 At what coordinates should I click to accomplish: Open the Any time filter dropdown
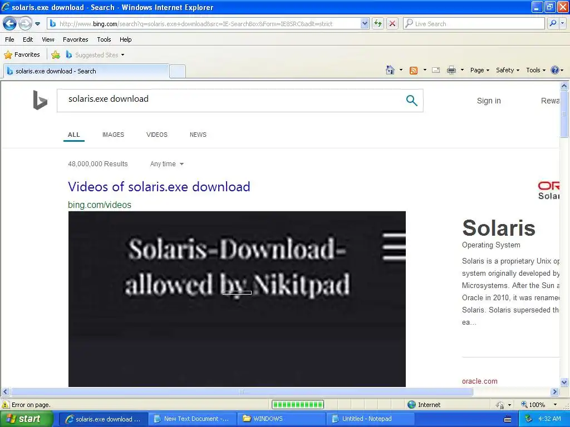167,164
